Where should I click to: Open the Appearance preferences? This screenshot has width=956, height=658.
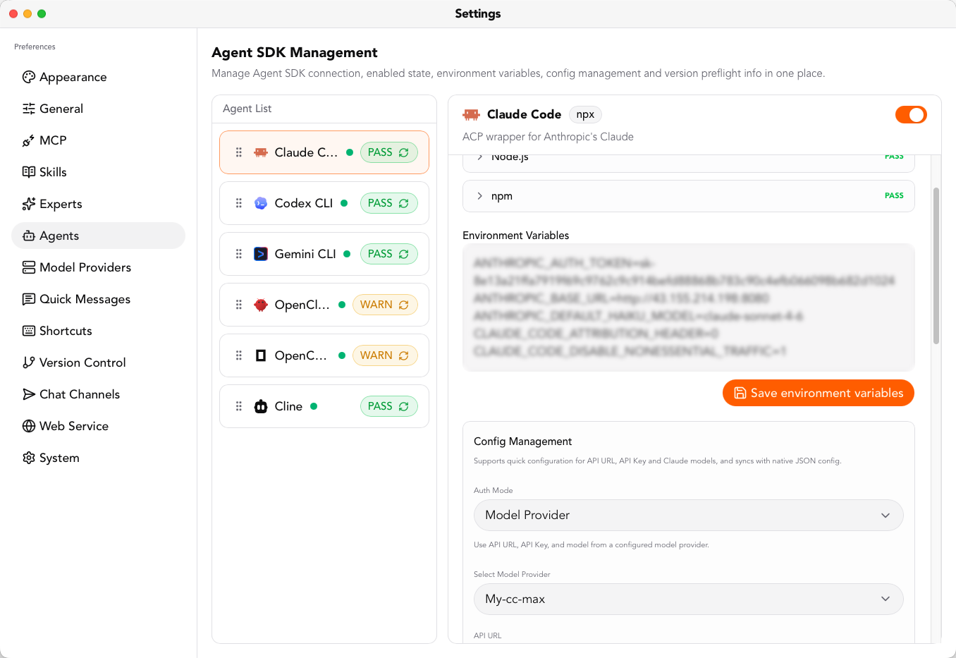click(98, 77)
